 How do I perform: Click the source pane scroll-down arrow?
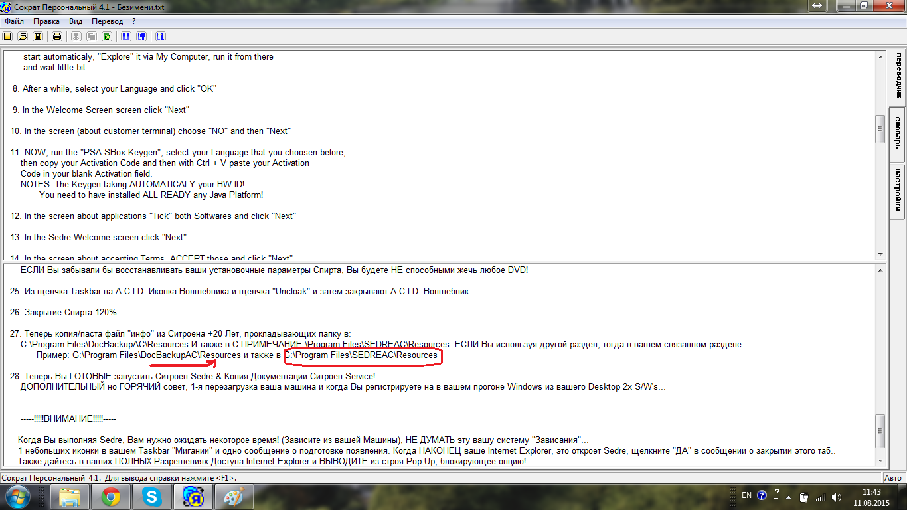point(880,254)
